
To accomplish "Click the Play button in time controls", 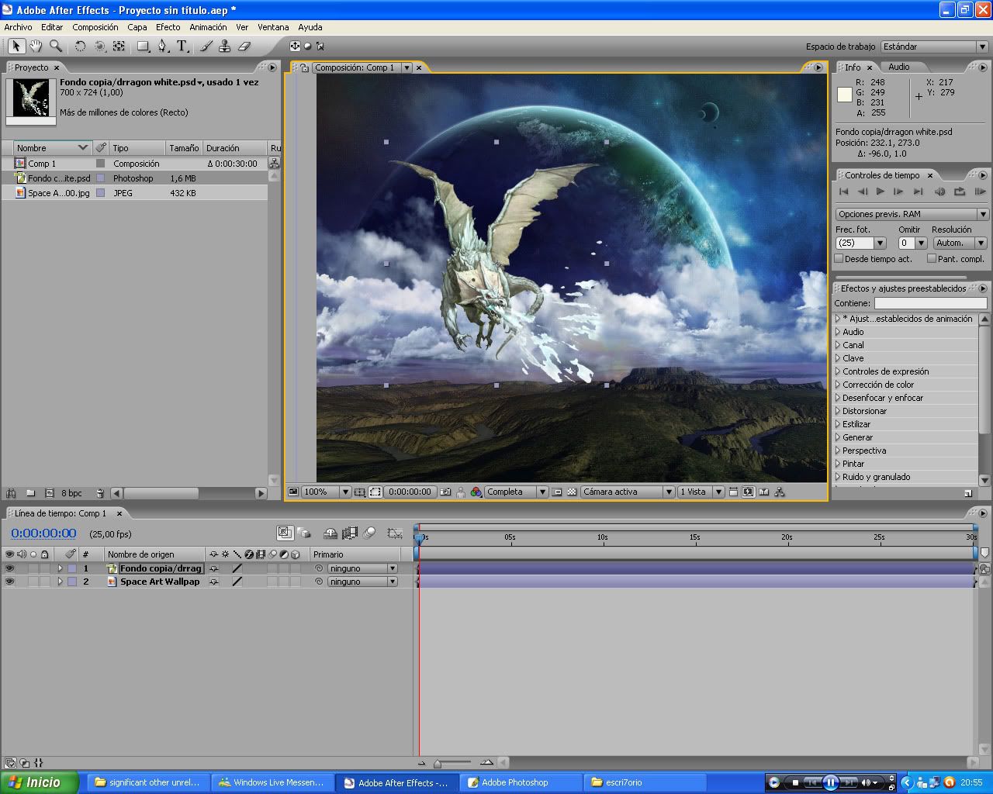I will point(880,192).
